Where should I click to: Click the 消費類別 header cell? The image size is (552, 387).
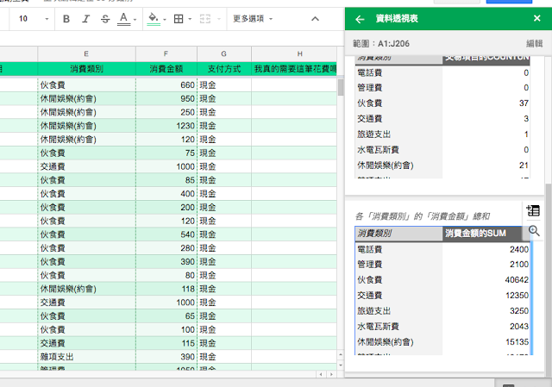(86, 69)
